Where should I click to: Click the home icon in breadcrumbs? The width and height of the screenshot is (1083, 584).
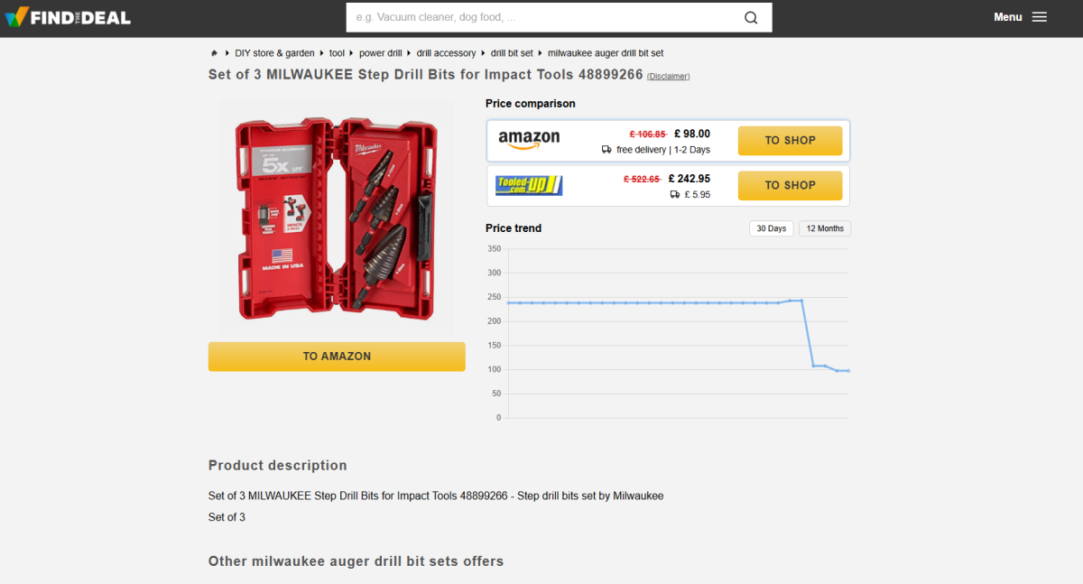click(214, 53)
